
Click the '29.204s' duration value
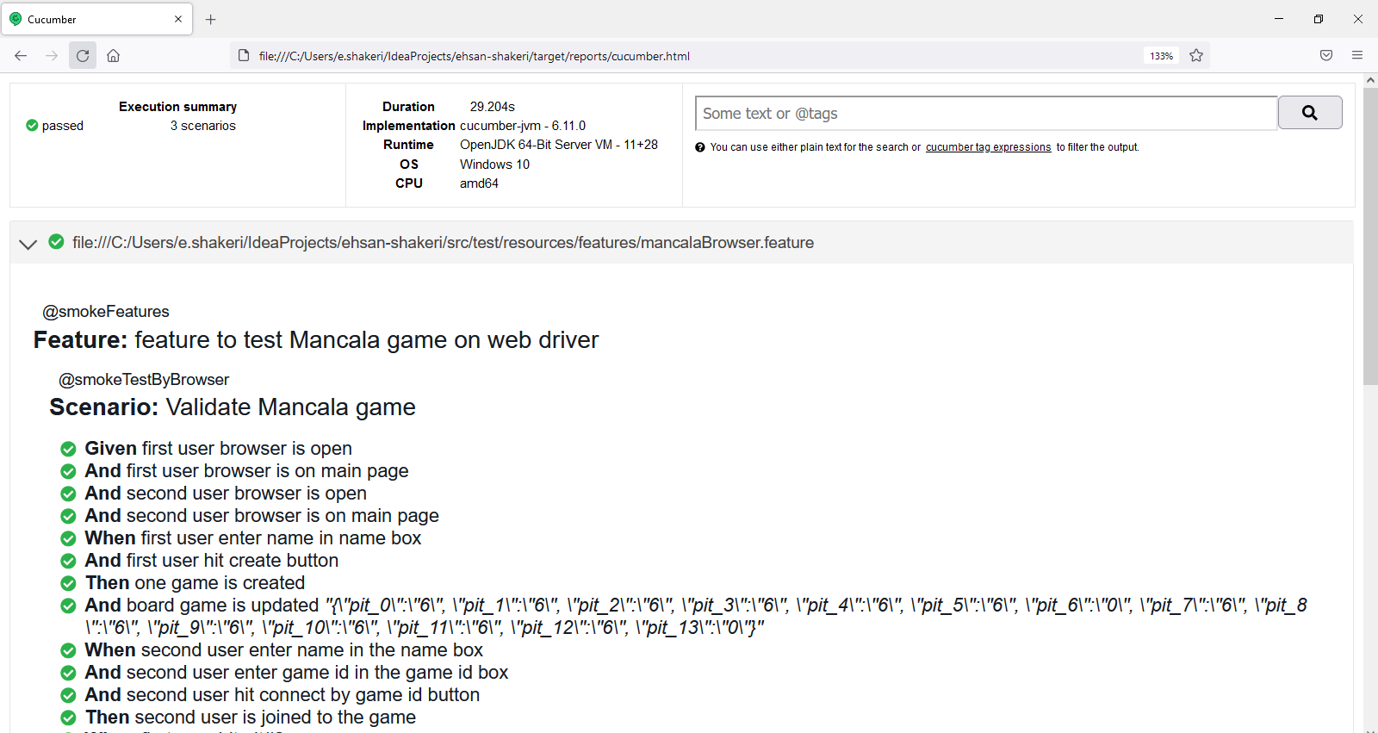tap(493, 107)
